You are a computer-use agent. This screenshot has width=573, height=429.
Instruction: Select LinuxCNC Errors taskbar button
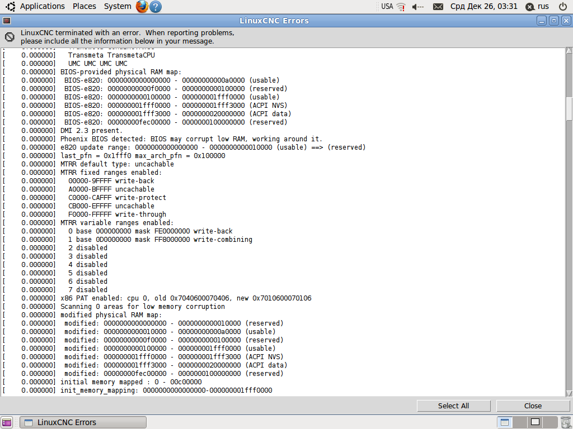[83, 422]
